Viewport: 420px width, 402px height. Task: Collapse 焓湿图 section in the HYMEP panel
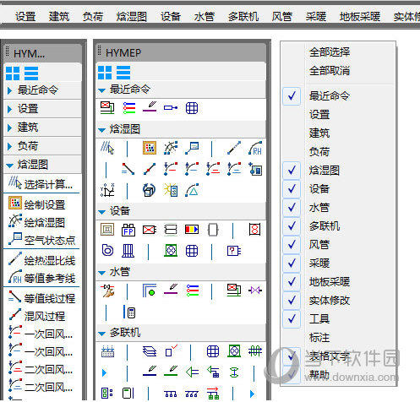pyautogui.click(x=181, y=129)
